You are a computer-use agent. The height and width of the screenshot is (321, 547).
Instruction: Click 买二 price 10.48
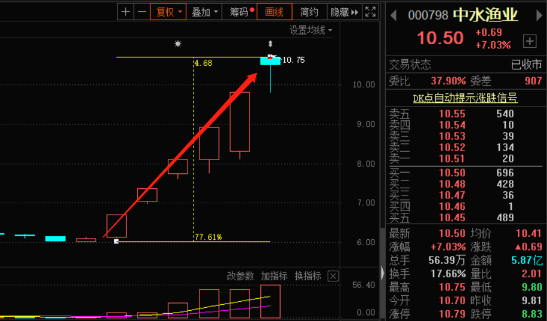pos(452,184)
